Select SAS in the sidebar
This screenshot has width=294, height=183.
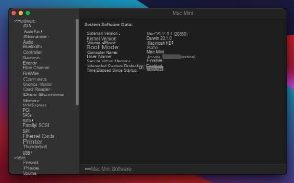27,115
